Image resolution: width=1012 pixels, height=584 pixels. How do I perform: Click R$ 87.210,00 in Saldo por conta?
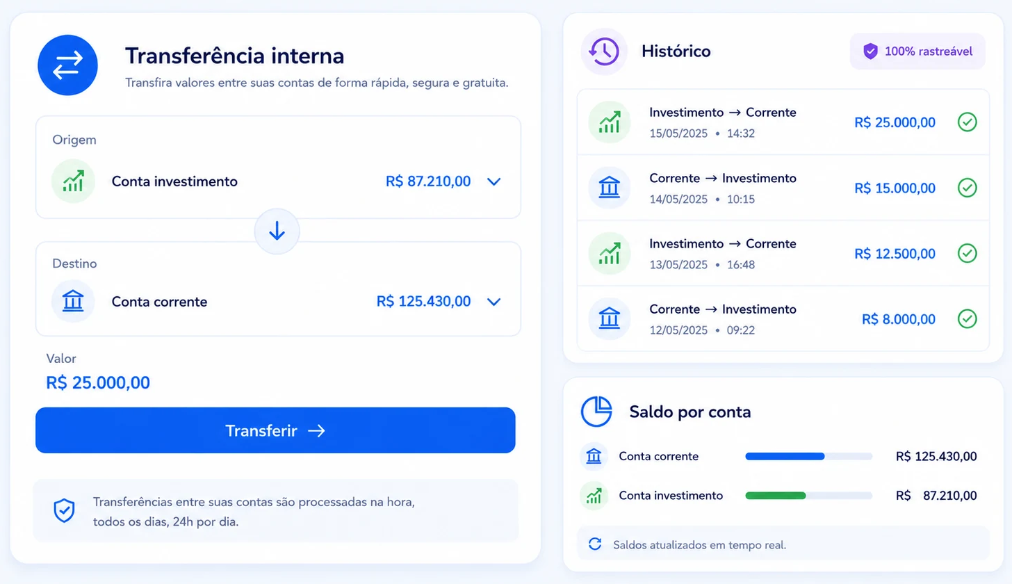937,496
